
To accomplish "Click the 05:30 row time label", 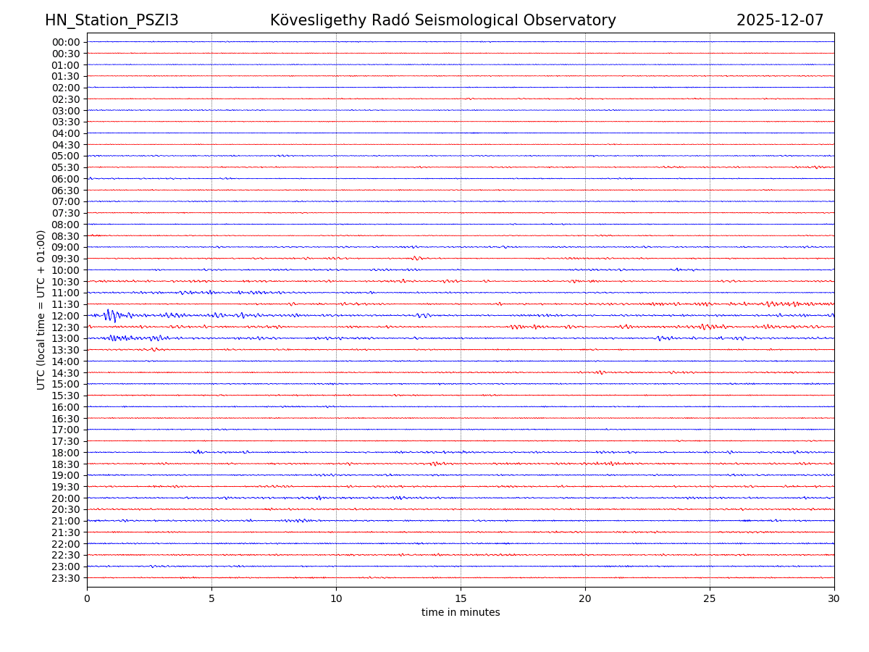I will (65, 167).
